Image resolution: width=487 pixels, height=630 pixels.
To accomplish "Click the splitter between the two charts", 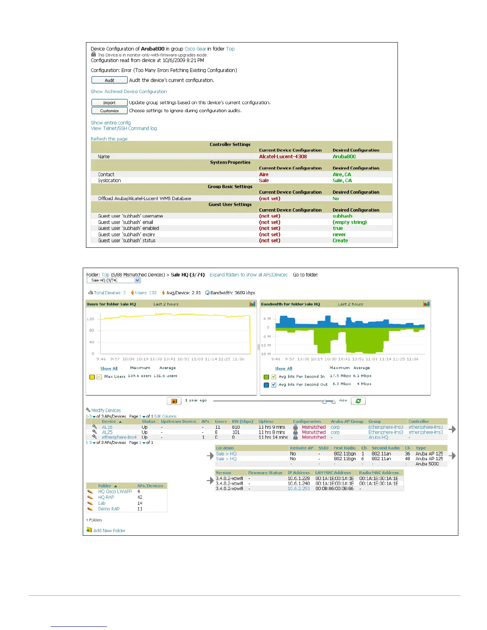I will 258,347.
